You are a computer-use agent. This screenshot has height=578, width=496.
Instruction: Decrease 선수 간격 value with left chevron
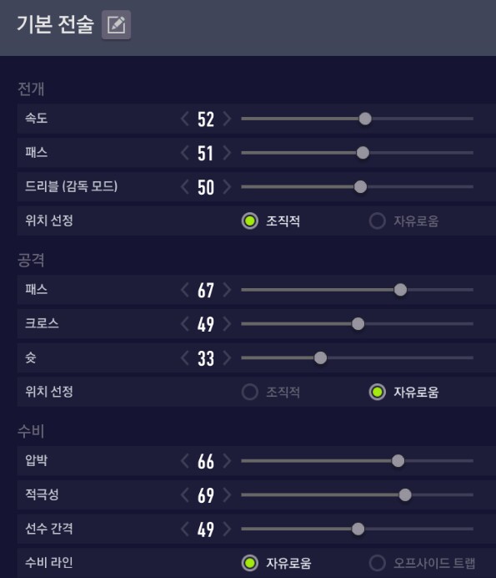[185, 529]
